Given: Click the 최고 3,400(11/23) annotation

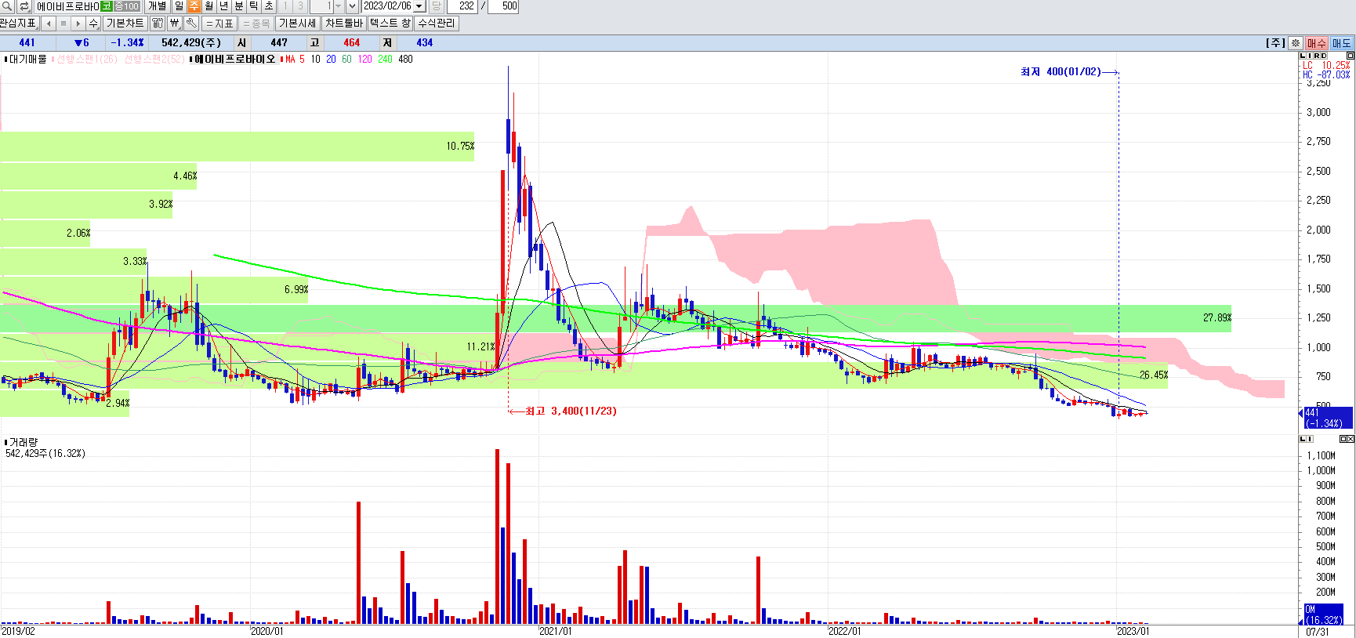Looking at the screenshot, I should [x=571, y=411].
